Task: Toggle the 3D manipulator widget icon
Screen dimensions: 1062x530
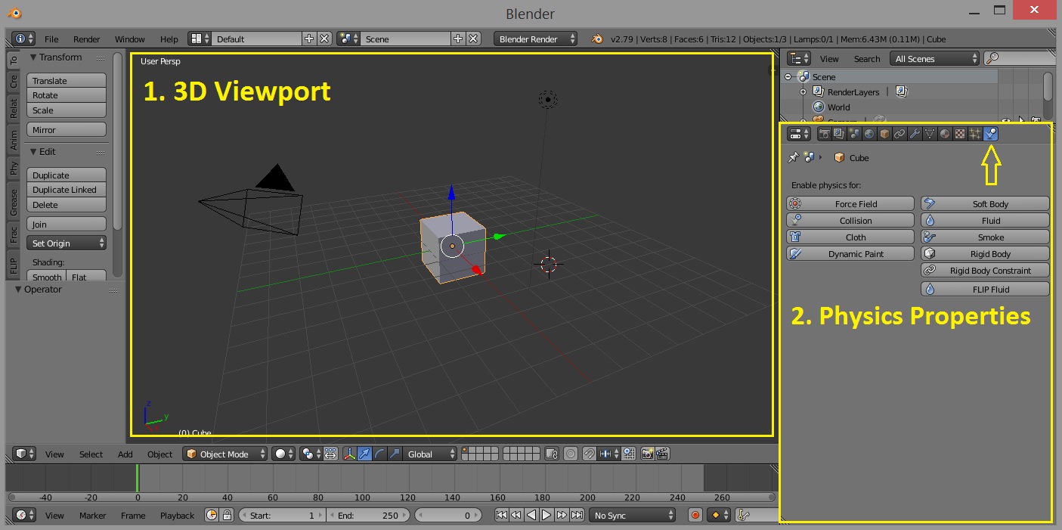Action: pos(350,454)
